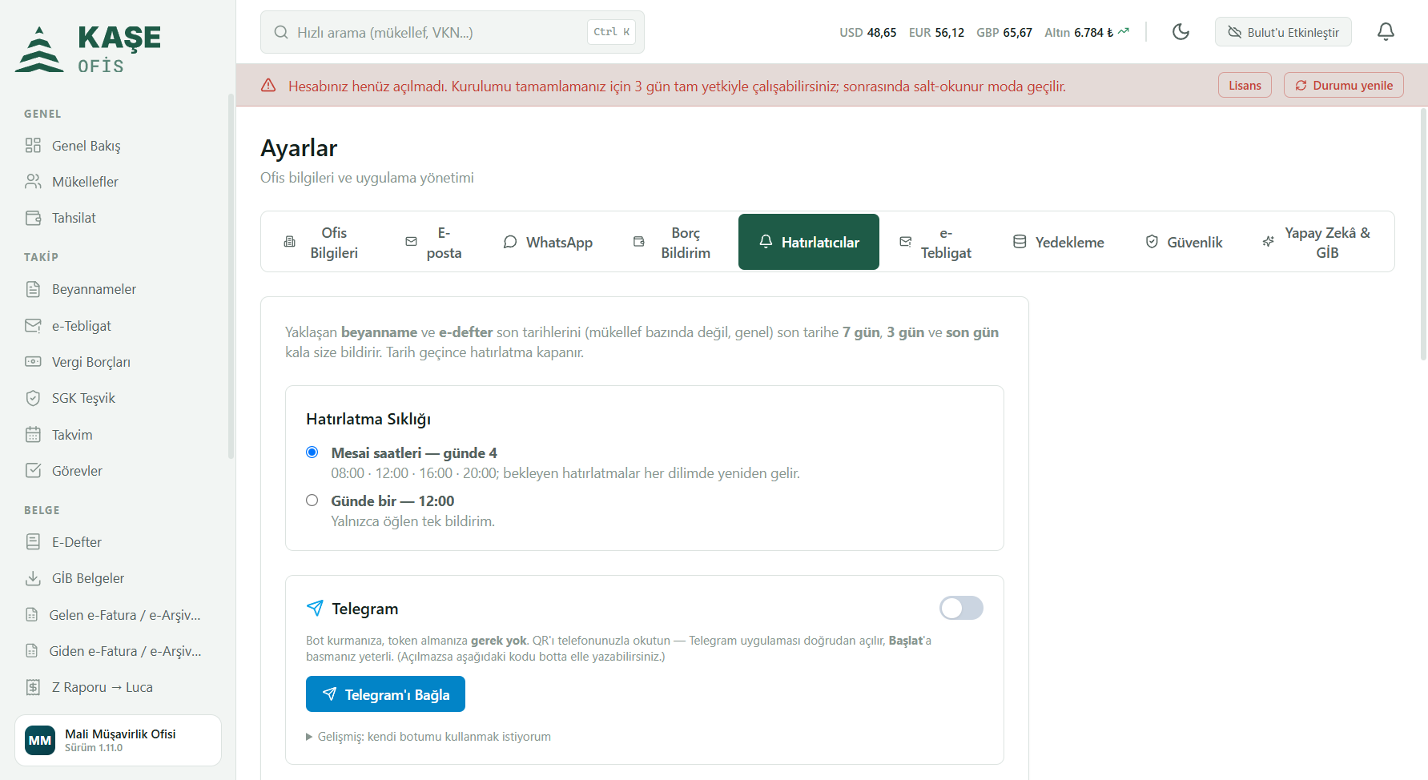Click the Lisans button

tap(1245, 85)
